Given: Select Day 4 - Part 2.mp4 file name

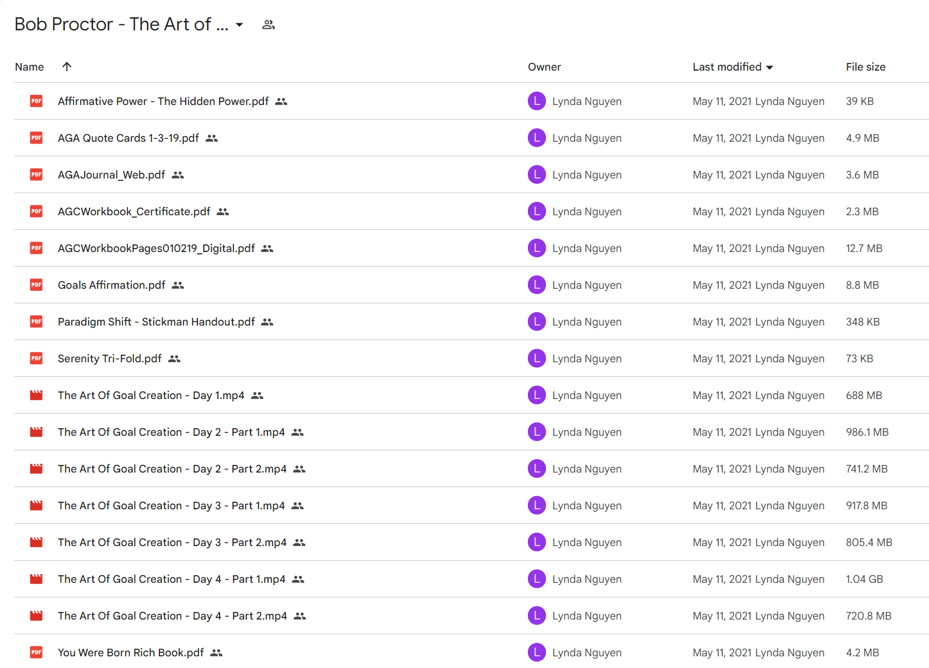Looking at the screenshot, I should point(172,616).
